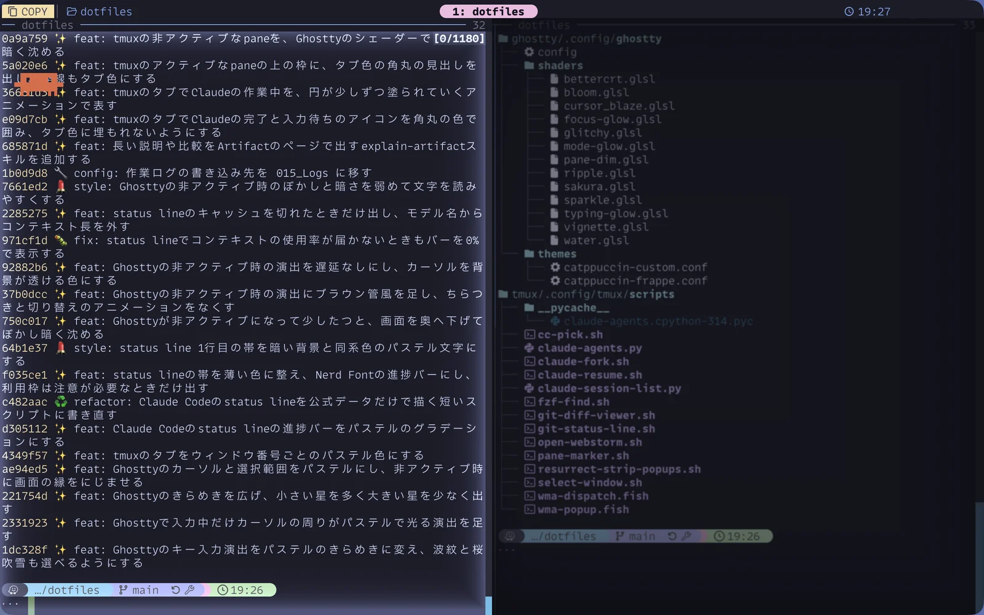Click 19:26 time segment in left prompt

pos(240,590)
